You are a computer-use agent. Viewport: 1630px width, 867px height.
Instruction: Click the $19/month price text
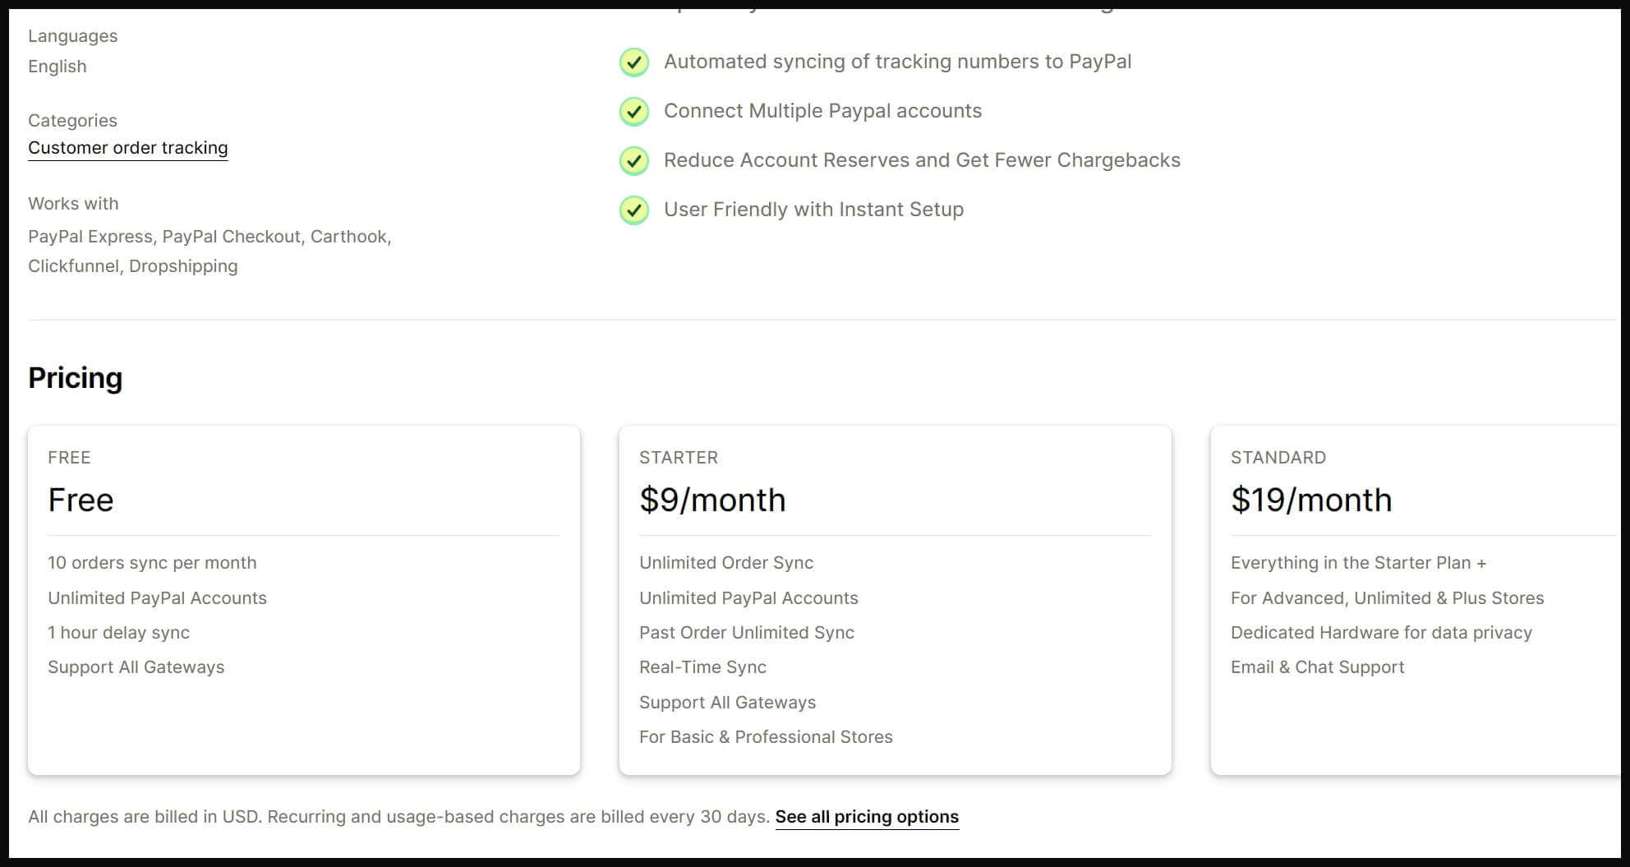click(x=1311, y=500)
